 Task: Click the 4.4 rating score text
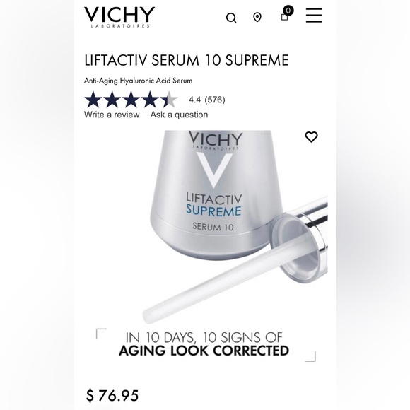point(195,100)
